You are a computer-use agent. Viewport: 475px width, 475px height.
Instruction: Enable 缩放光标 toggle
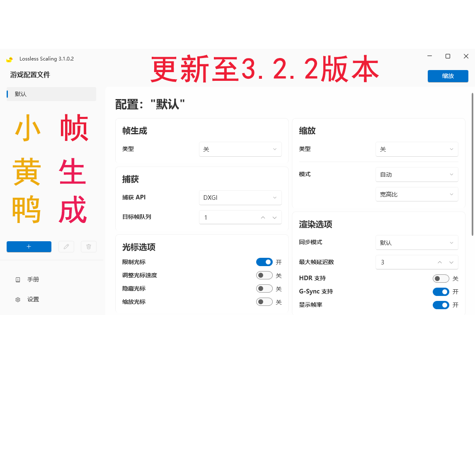pos(264,302)
